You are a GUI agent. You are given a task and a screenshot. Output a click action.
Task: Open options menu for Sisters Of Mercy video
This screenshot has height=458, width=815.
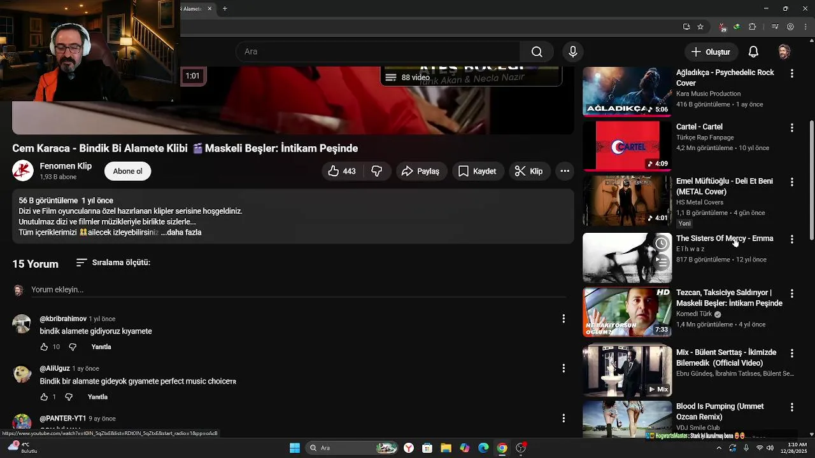792,239
